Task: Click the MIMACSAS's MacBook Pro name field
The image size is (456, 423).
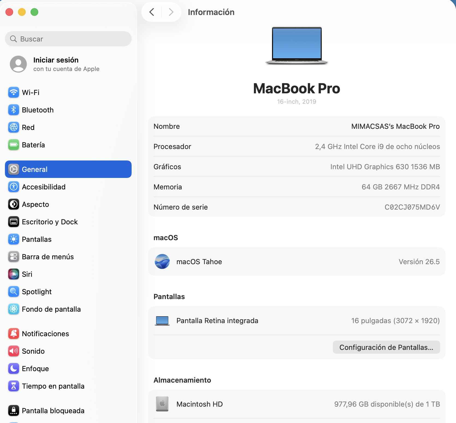Action: (x=395, y=126)
